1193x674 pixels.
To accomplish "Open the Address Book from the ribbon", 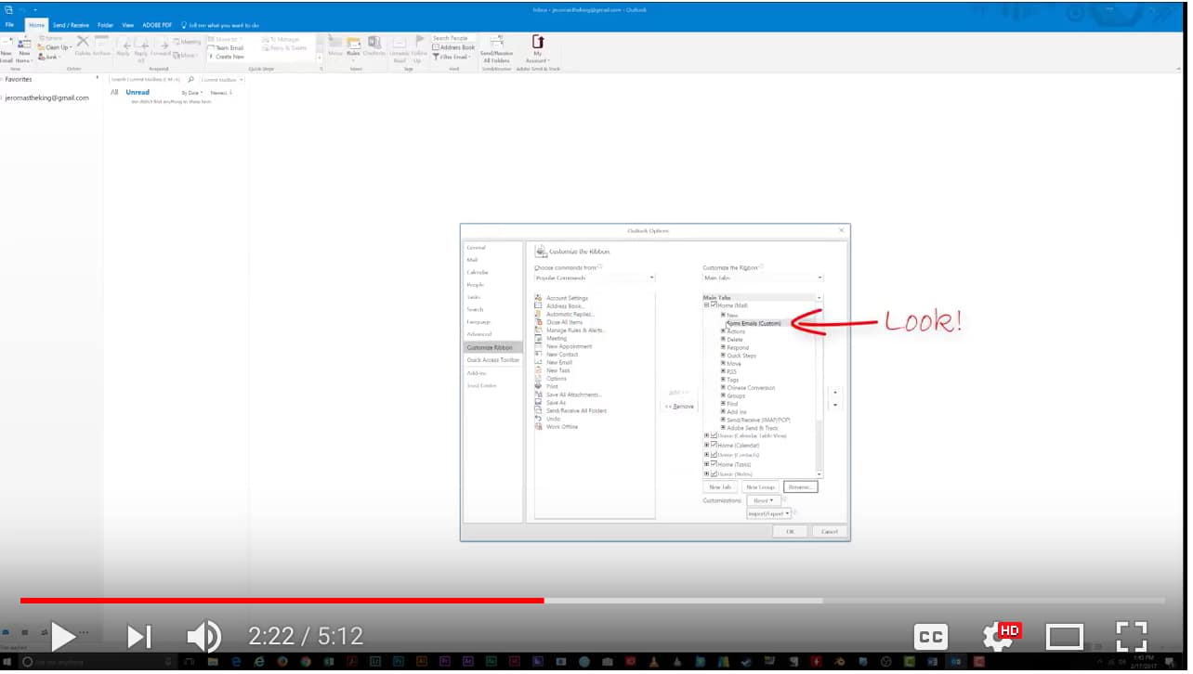I will pyautogui.click(x=452, y=46).
